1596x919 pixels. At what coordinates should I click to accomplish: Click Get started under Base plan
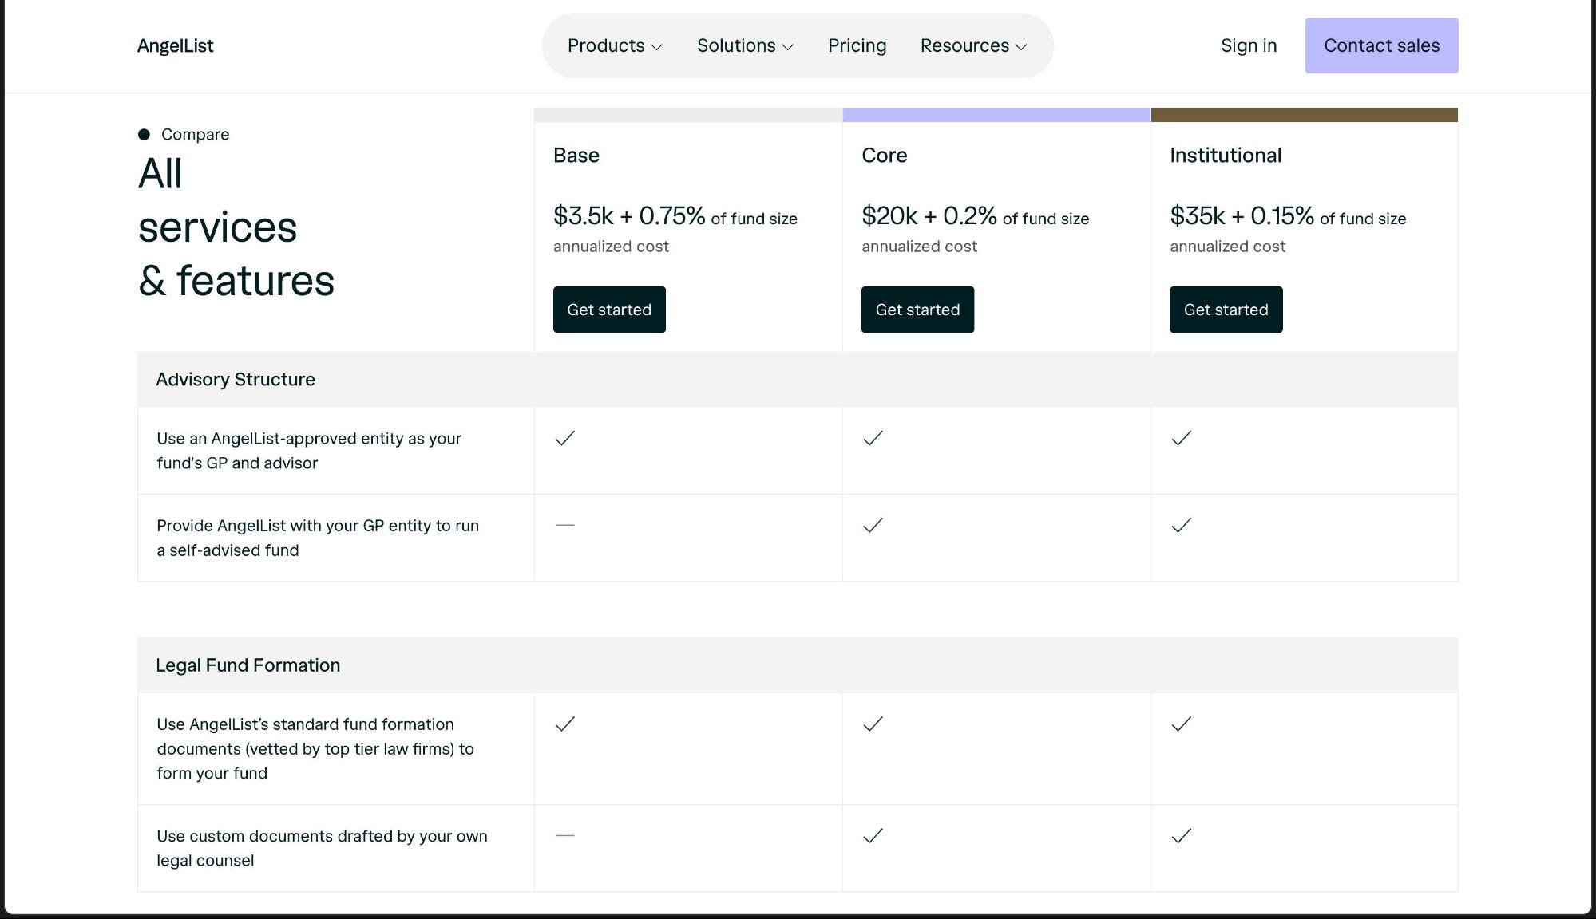pos(608,310)
